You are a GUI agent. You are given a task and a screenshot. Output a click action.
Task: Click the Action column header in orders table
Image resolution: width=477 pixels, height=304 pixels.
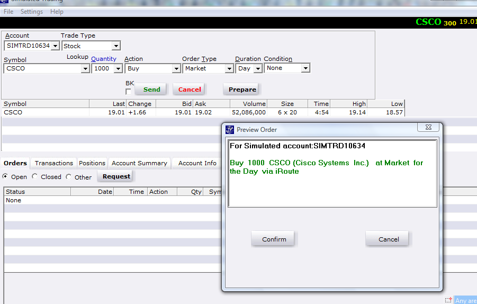pos(162,192)
